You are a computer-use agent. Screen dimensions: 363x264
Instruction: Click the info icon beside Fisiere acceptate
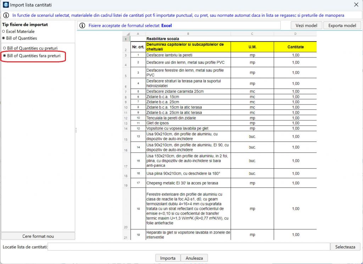pyautogui.click(x=82, y=26)
